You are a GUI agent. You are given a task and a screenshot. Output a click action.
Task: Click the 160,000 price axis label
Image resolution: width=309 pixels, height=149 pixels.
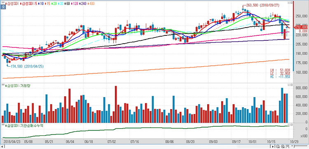[302, 72]
